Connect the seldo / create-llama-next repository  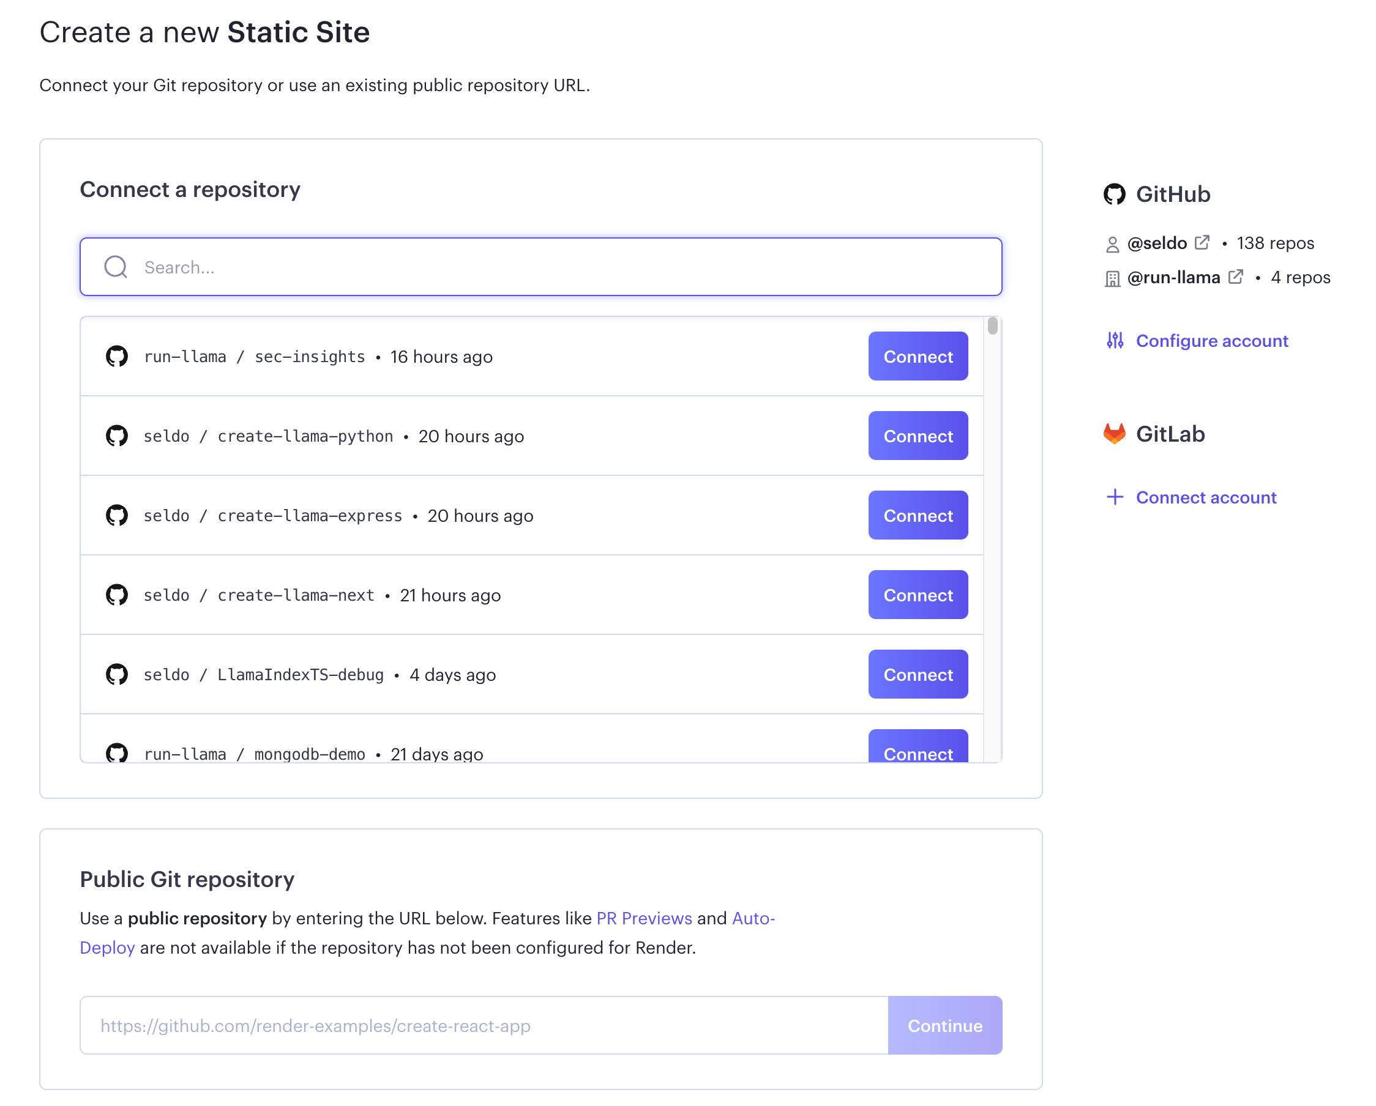918,595
